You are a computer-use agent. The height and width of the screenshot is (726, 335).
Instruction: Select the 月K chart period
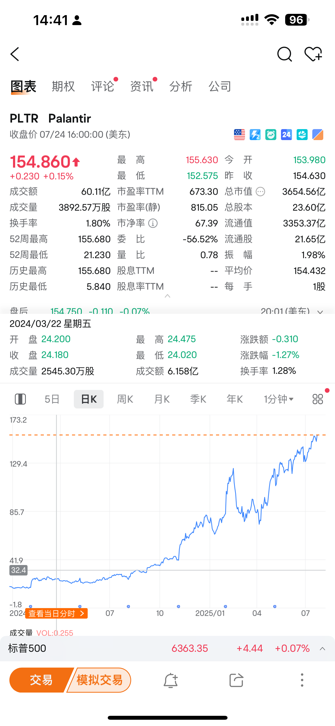[x=162, y=399]
